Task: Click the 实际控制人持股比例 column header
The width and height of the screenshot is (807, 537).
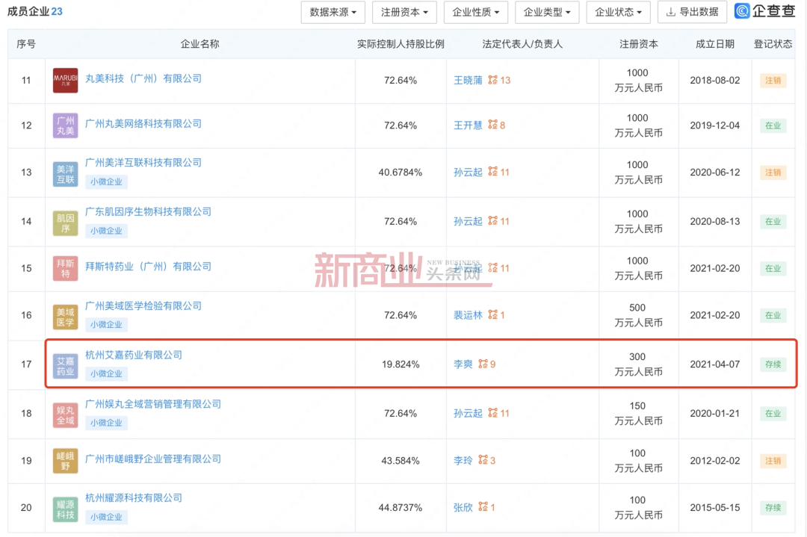Action: tap(401, 44)
